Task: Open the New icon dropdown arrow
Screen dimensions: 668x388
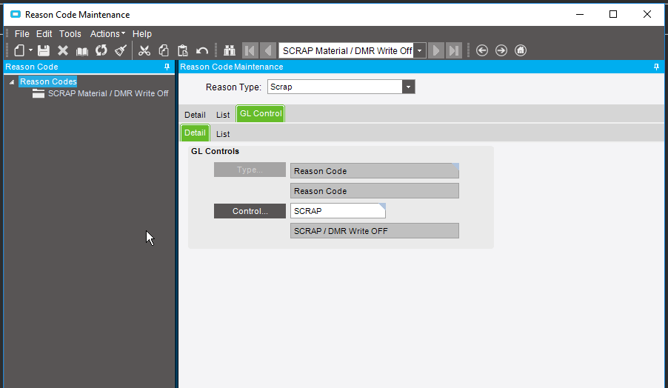Action: [30, 50]
